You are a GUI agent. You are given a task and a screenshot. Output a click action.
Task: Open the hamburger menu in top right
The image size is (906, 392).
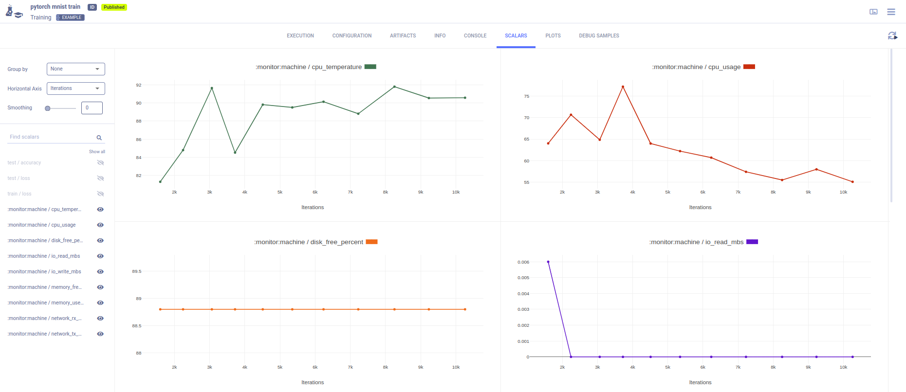coord(891,12)
